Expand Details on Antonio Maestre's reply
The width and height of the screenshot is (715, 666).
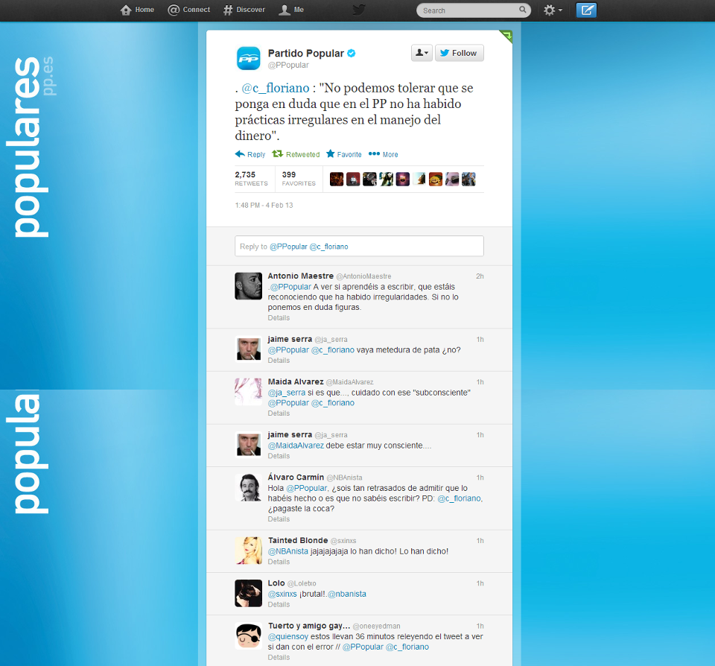[279, 318]
